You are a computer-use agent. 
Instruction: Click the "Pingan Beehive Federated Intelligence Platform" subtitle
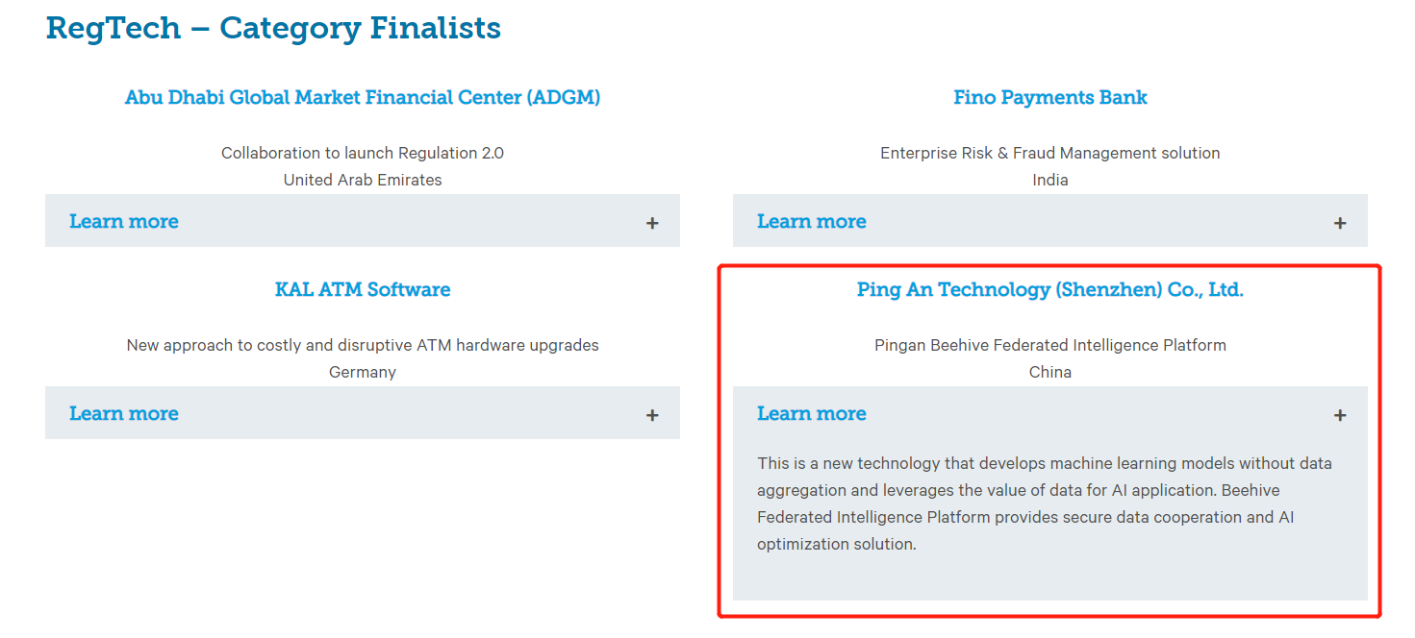coord(1049,345)
